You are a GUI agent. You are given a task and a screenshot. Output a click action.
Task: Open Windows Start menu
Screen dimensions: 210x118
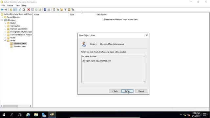(x=4, y=115)
